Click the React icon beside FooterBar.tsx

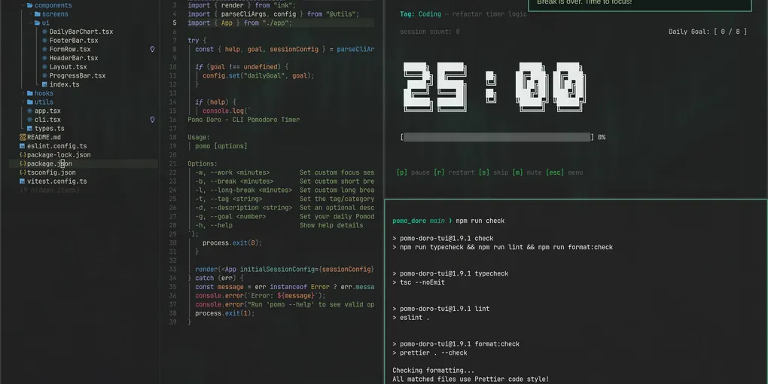click(44, 41)
